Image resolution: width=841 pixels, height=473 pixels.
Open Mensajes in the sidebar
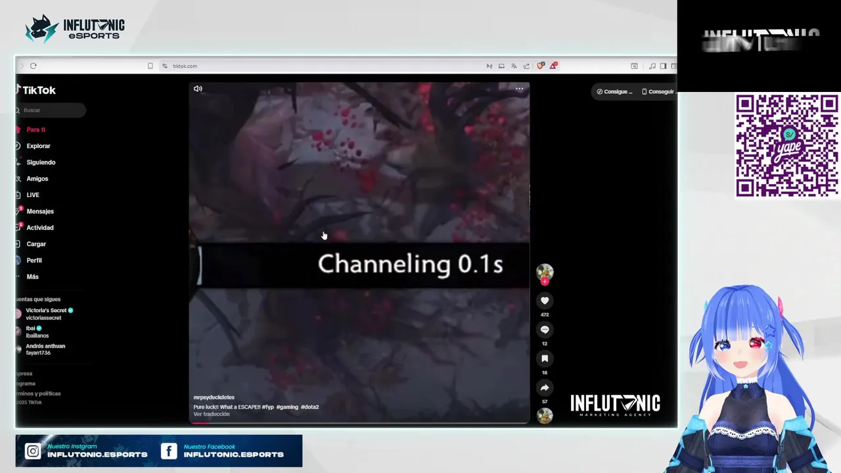click(39, 212)
